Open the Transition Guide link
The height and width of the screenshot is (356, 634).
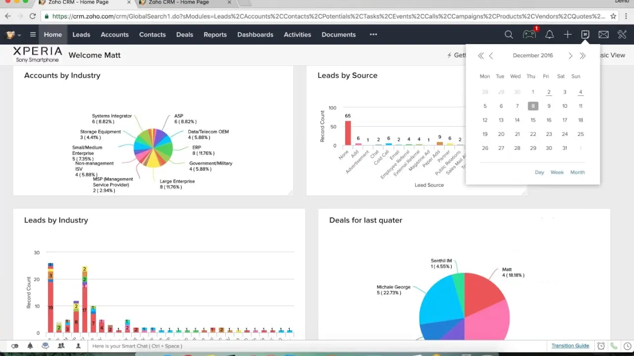coord(570,346)
